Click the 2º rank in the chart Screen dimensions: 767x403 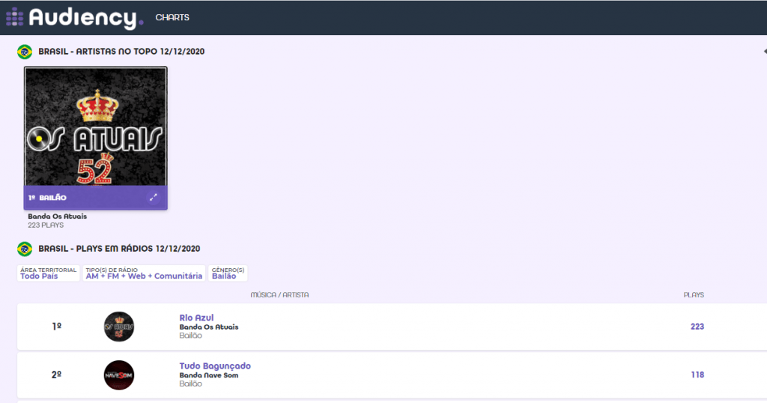[x=57, y=375]
